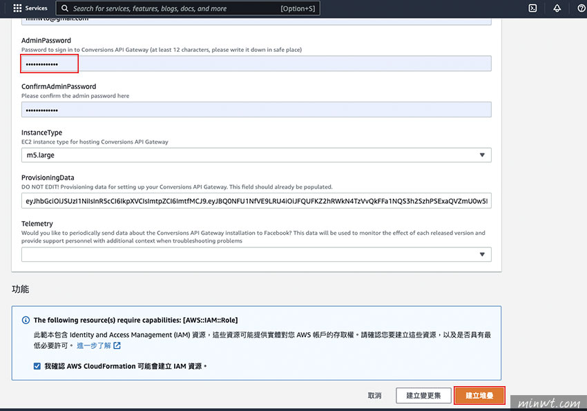This screenshot has height=411, width=587.
Task: Click the info icon in capabilities notice
Action: [26, 320]
